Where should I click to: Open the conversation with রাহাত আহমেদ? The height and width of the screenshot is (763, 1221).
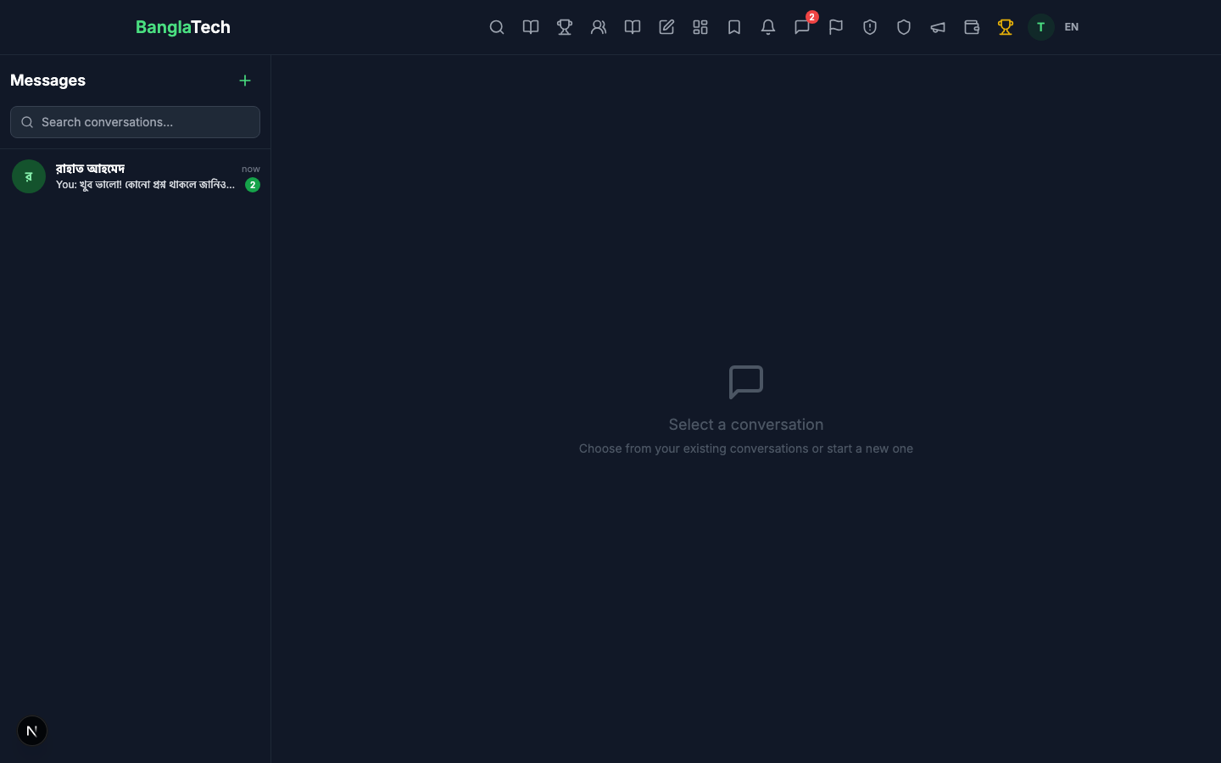pyautogui.click(x=136, y=176)
